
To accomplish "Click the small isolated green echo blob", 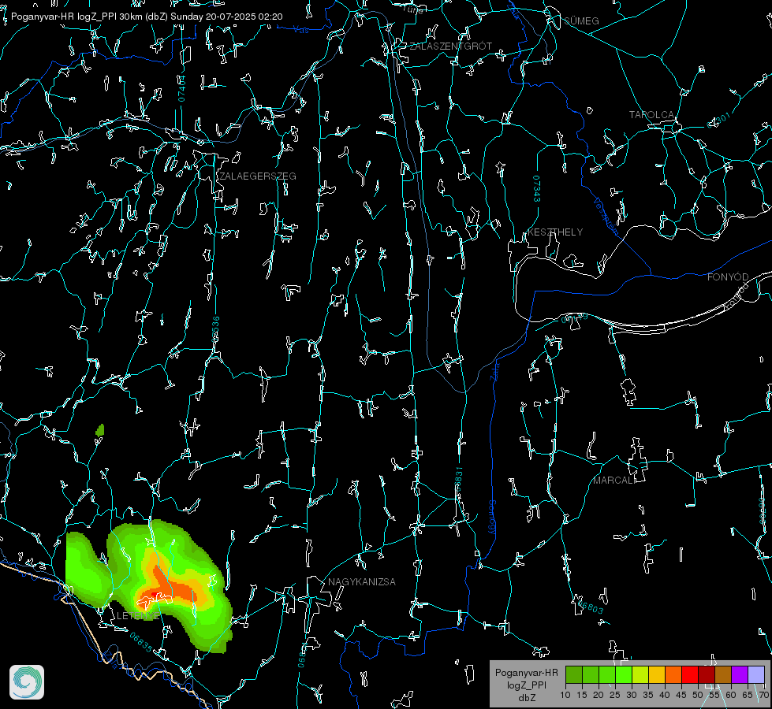I will [x=100, y=430].
